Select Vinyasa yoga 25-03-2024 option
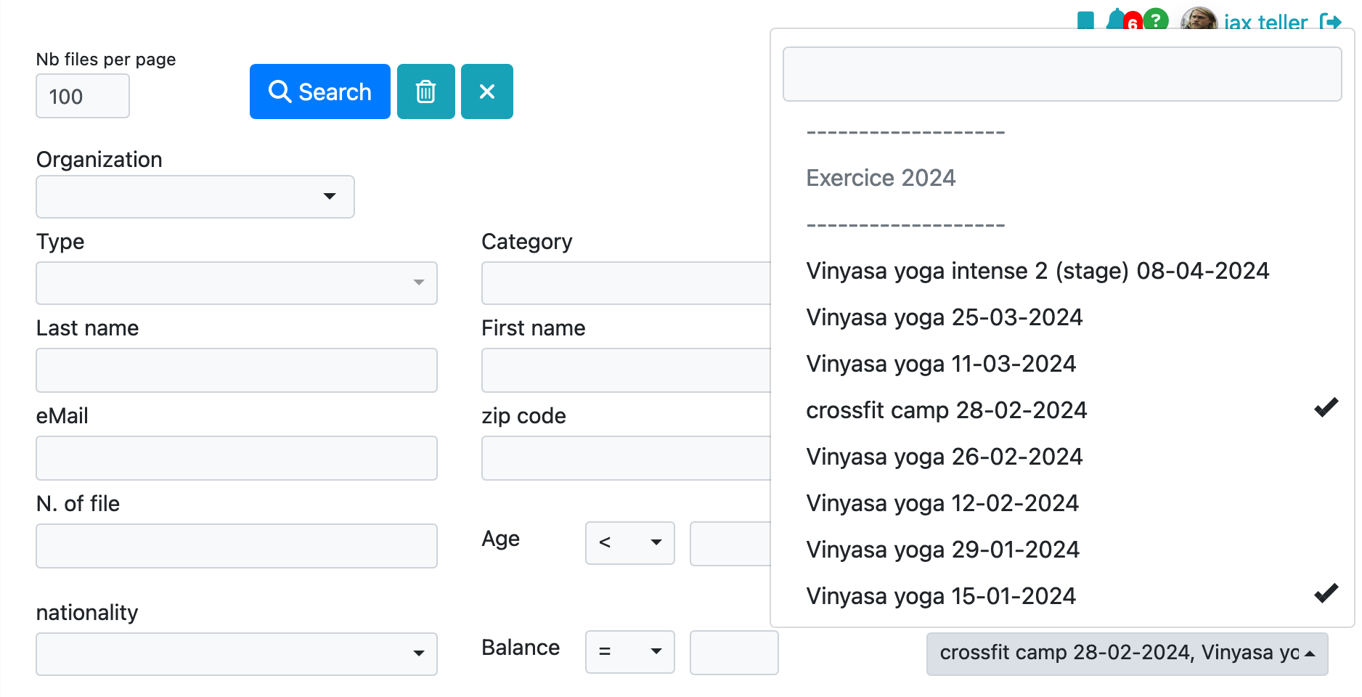1362x697 pixels. pyautogui.click(x=944, y=317)
